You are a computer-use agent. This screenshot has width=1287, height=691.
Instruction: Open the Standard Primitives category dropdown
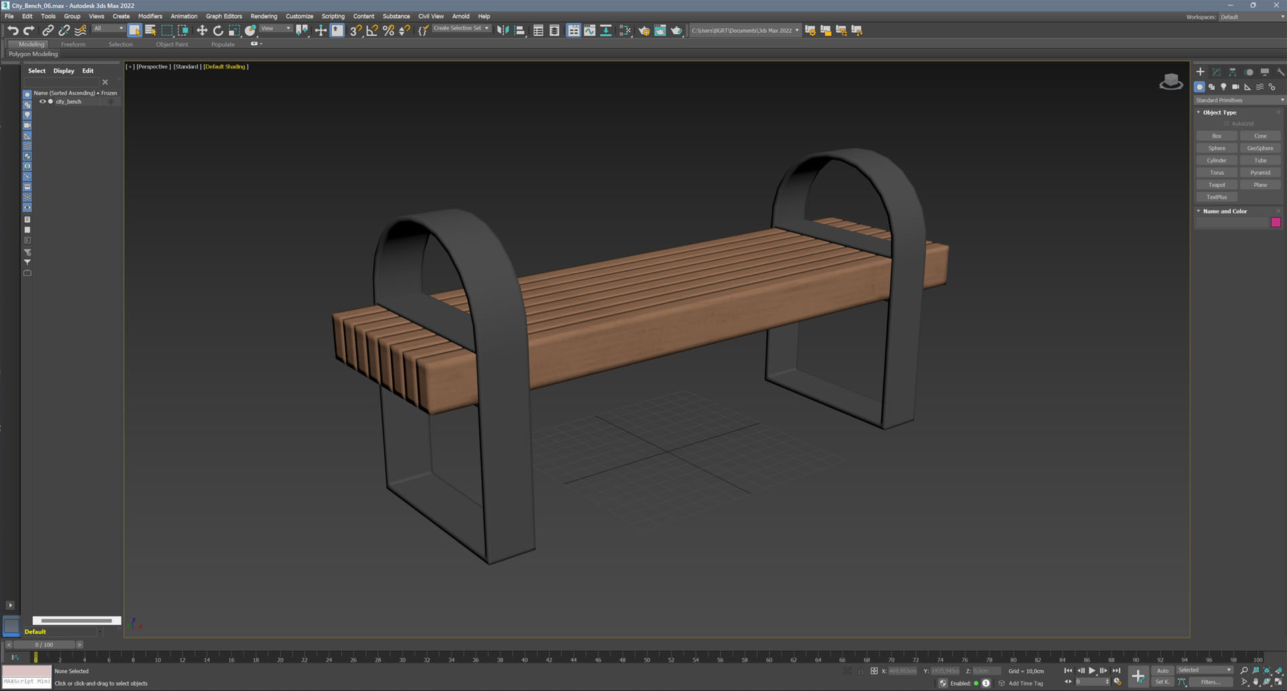point(1239,100)
